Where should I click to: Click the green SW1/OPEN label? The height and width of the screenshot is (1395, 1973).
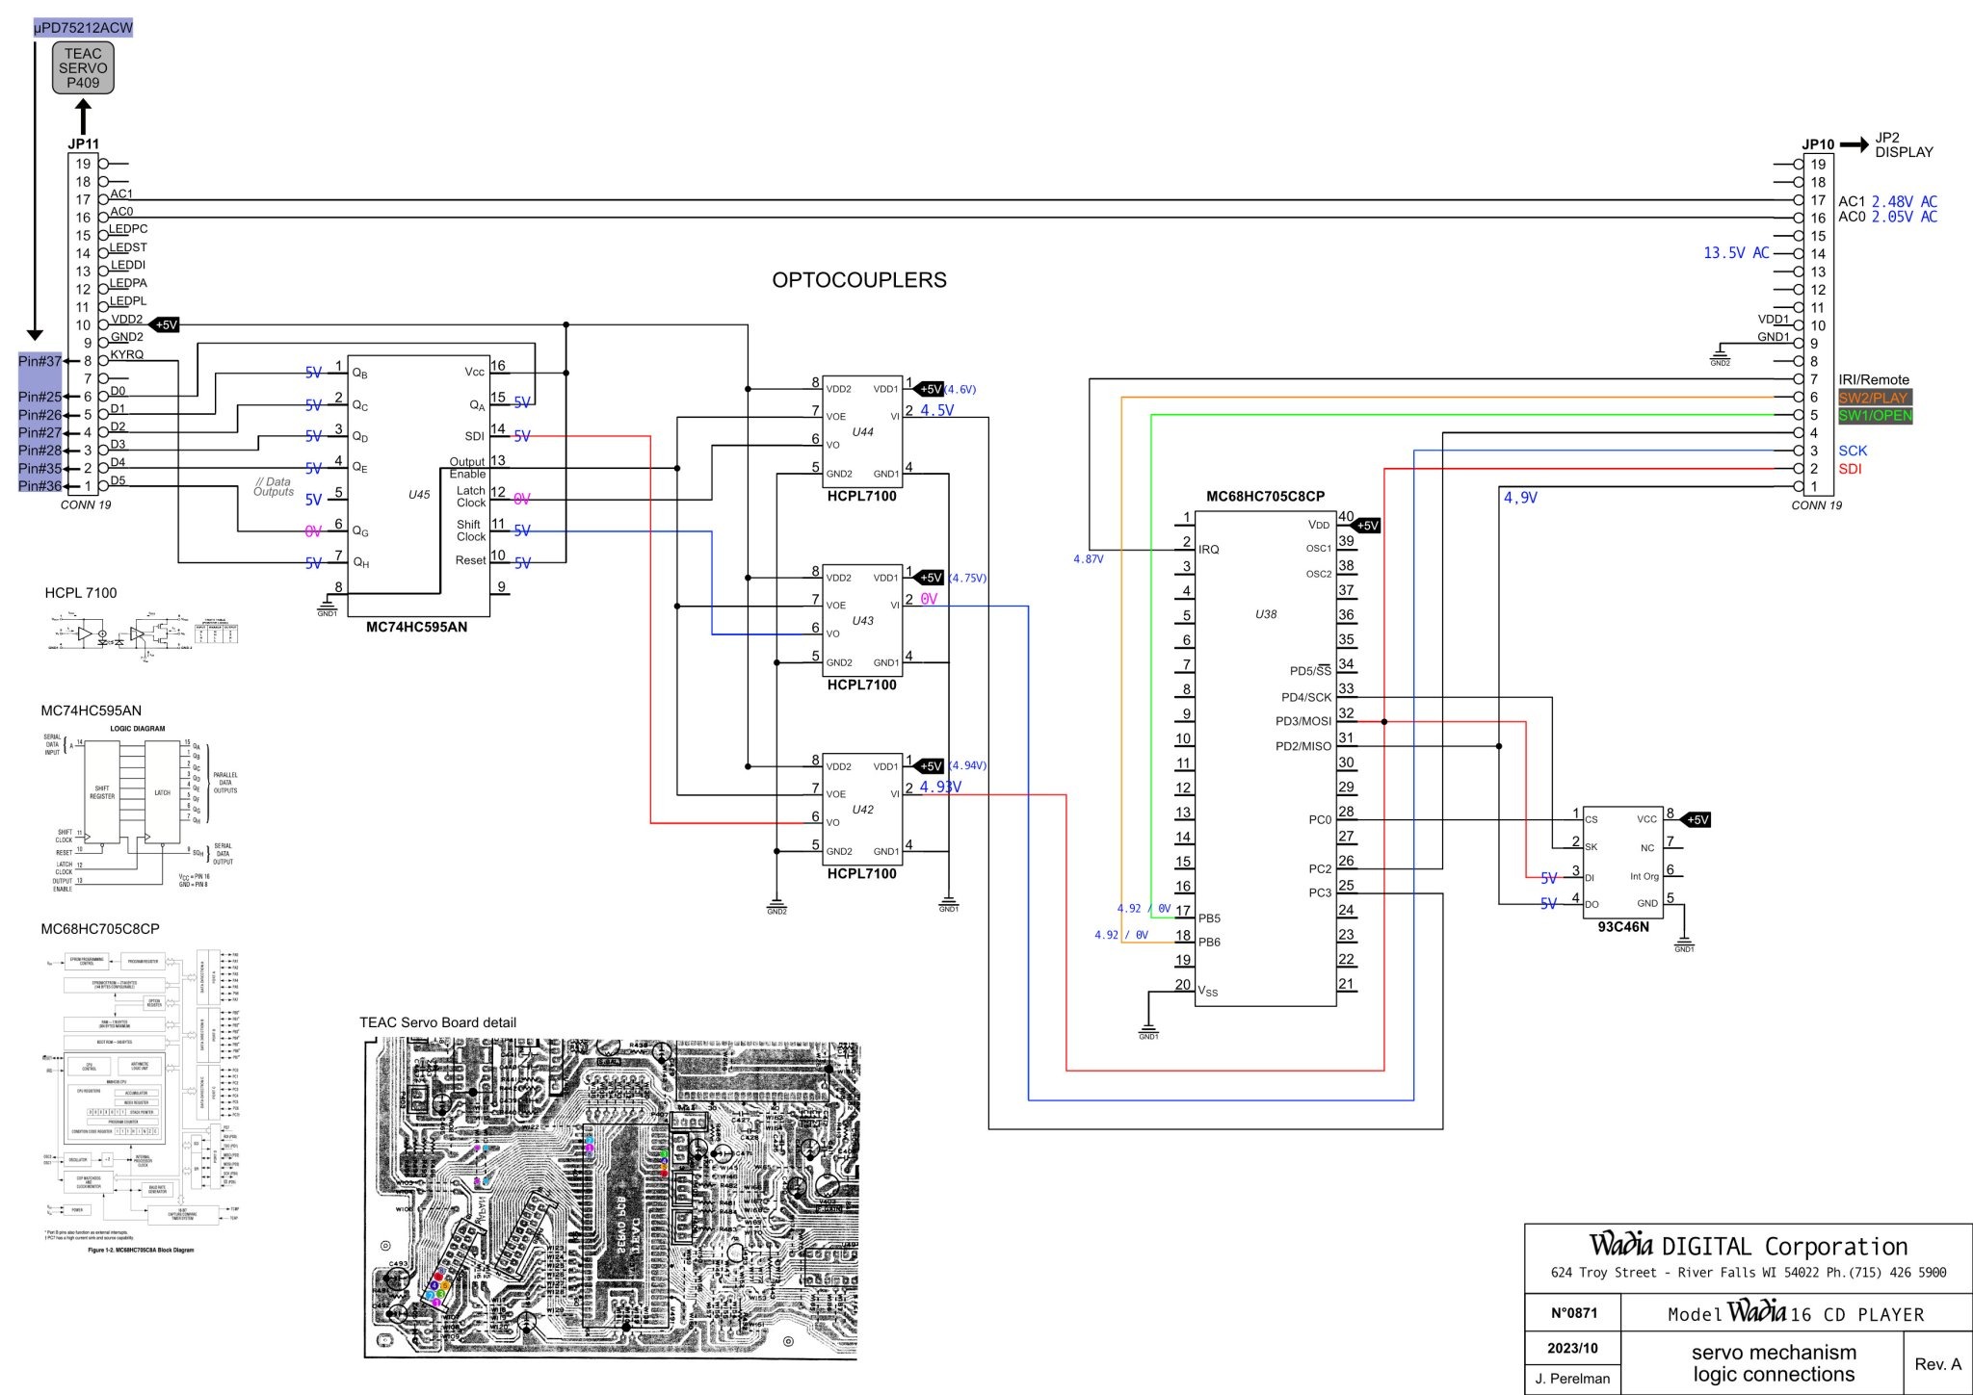[x=1875, y=416]
